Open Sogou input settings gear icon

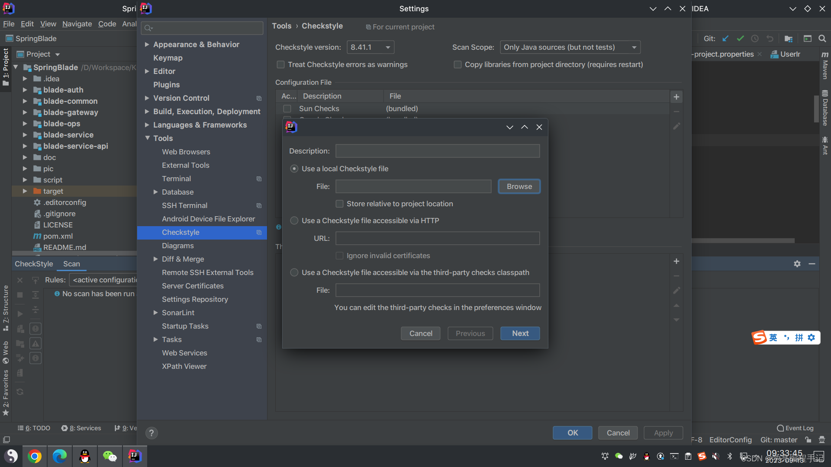(812, 337)
